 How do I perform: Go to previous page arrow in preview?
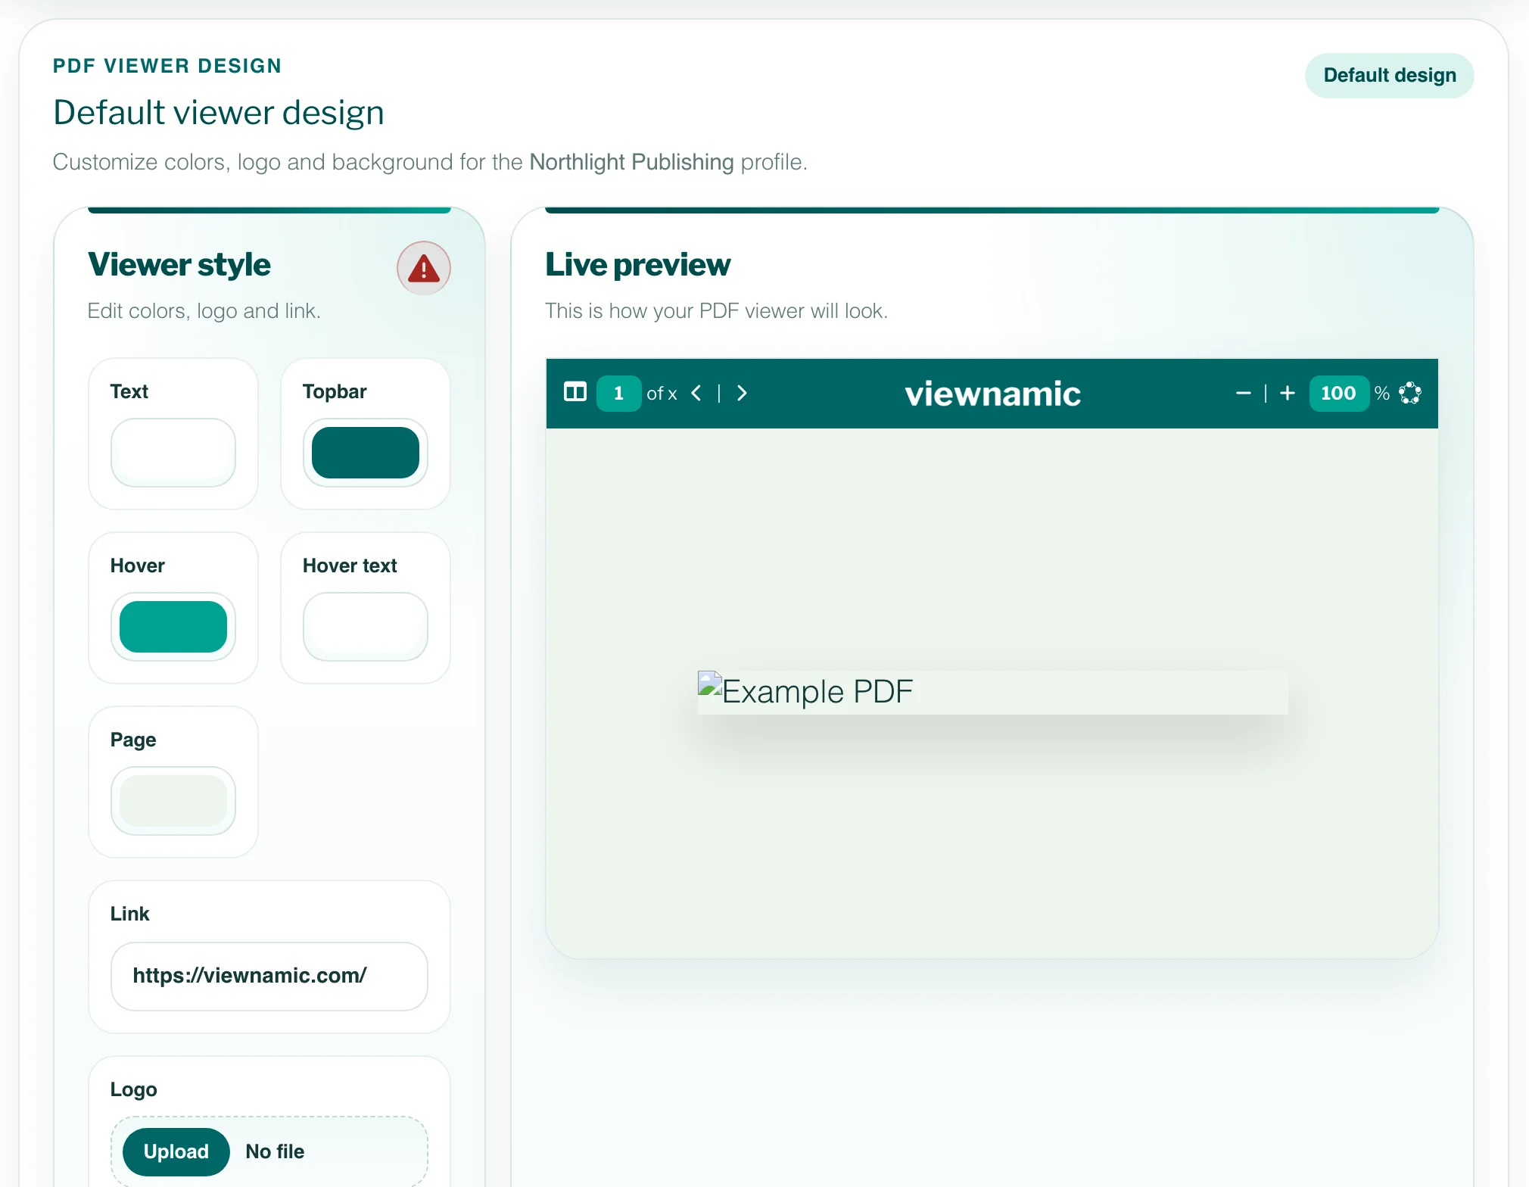coord(696,393)
